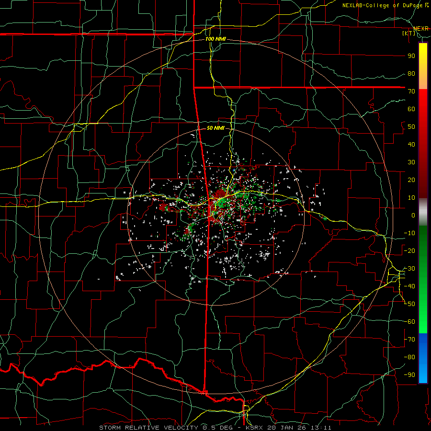This screenshot has width=431, height=431.
Task: Click the -20 value on velocity scale
Action: point(409,251)
